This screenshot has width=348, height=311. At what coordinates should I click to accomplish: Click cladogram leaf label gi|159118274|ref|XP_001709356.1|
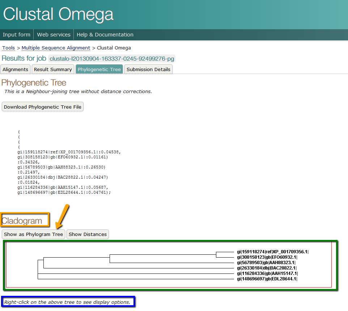click(x=273, y=252)
